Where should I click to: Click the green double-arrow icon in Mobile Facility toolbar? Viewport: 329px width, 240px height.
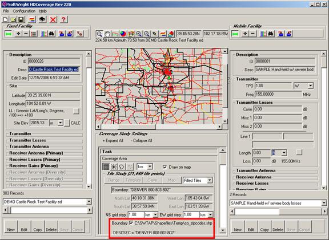(x=235, y=34)
